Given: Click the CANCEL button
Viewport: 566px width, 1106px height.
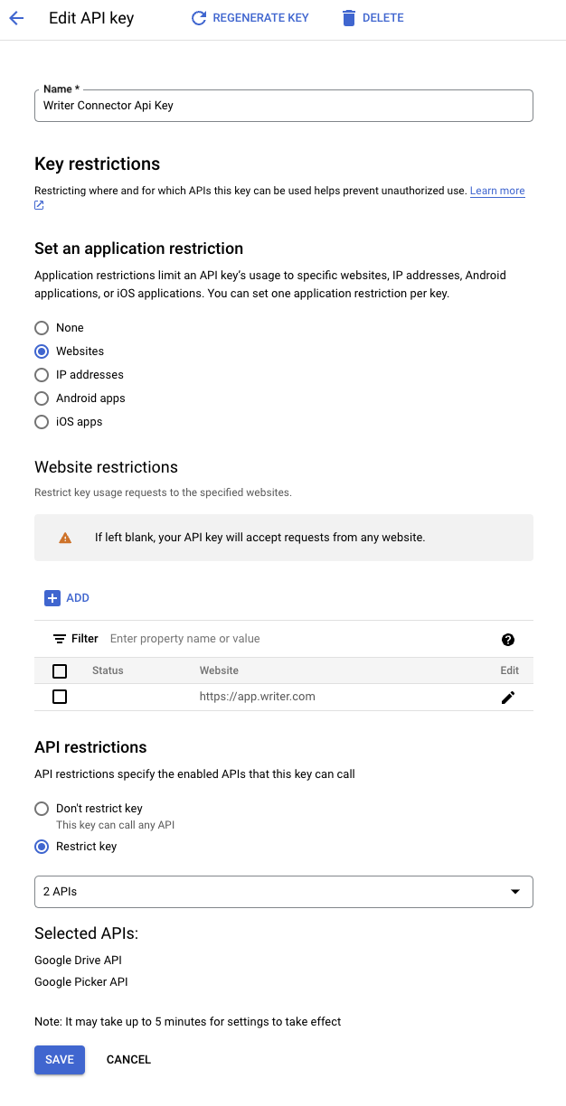Looking at the screenshot, I should click(128, 1060).
